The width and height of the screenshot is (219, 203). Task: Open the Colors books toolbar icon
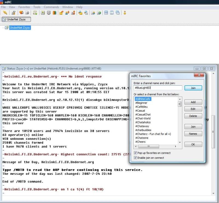pos(54,13)
